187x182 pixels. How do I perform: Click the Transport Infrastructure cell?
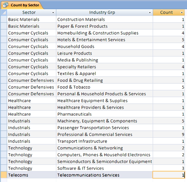[105, 141]
